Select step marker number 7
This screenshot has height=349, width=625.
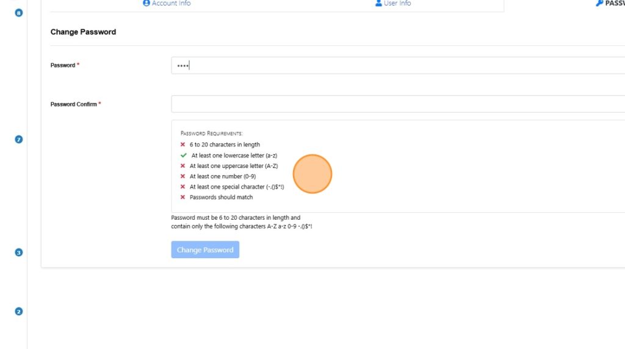(18, 140)
